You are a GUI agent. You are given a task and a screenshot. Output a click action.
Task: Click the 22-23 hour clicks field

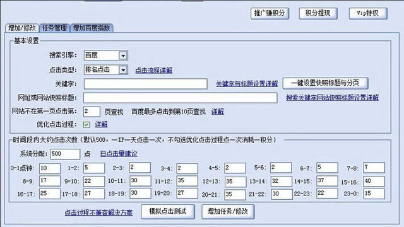pyautogui.click(x=327, y=193)
